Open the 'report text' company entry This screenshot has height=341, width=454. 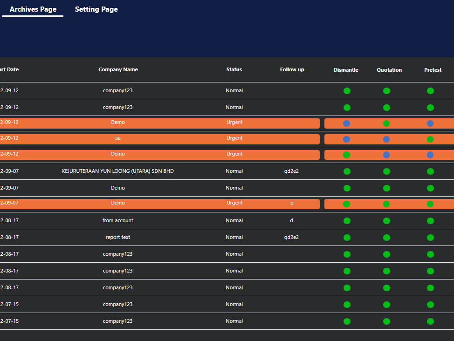tap(118, 238)
